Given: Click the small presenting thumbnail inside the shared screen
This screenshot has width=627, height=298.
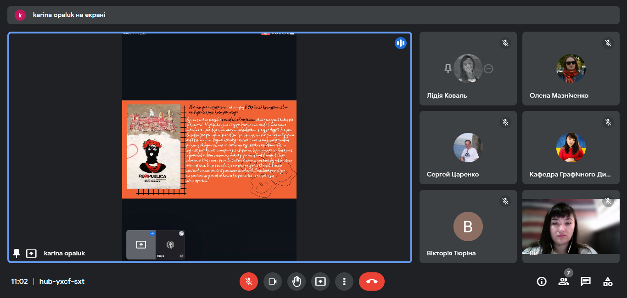Looking at the screenshot, I should click(x=141, y=245).
